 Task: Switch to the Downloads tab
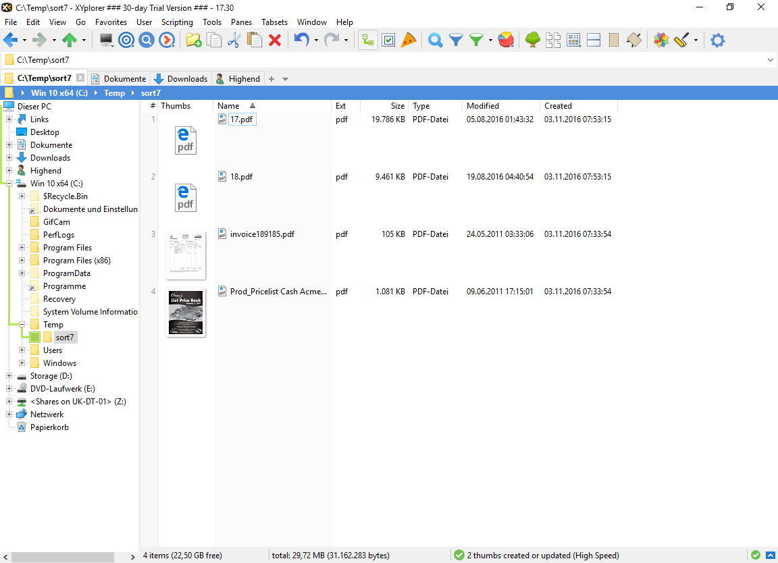(181, 79)
